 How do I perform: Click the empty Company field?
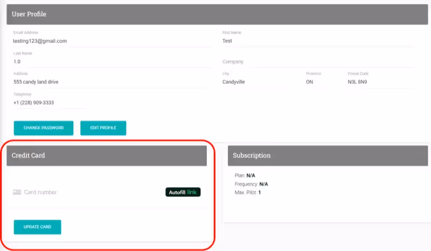coord(318,62)
